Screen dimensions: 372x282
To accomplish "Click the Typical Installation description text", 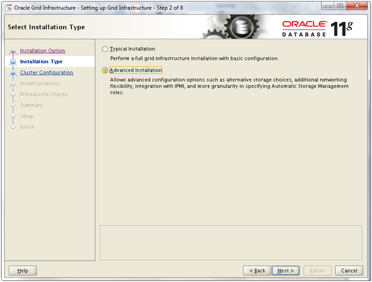I will (x=194, y=59).
